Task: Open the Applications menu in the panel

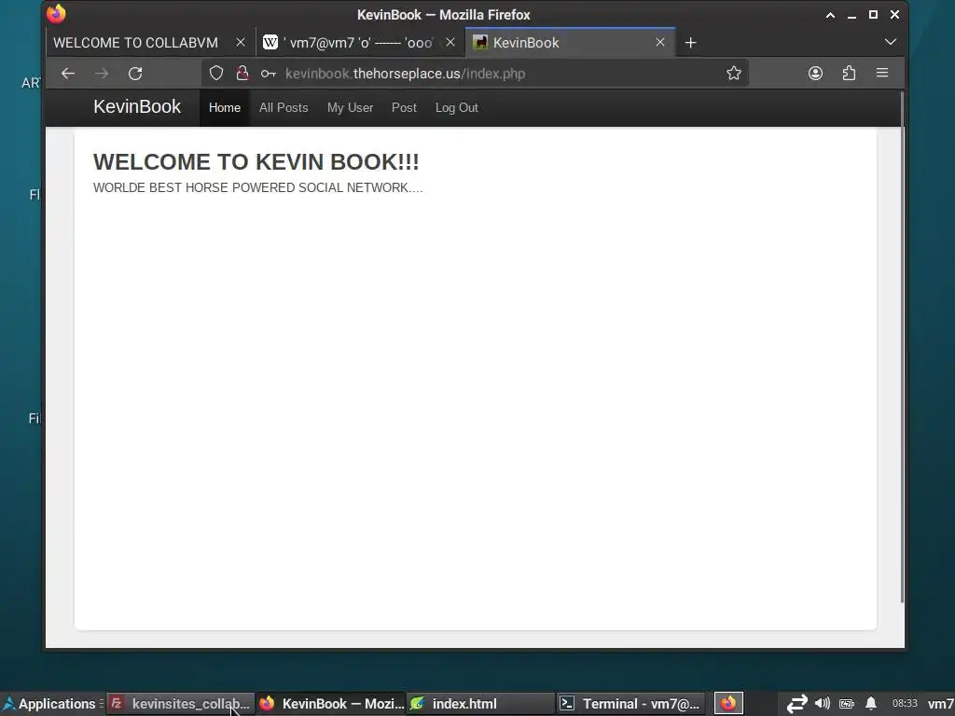Action: [x=51, y=704]
